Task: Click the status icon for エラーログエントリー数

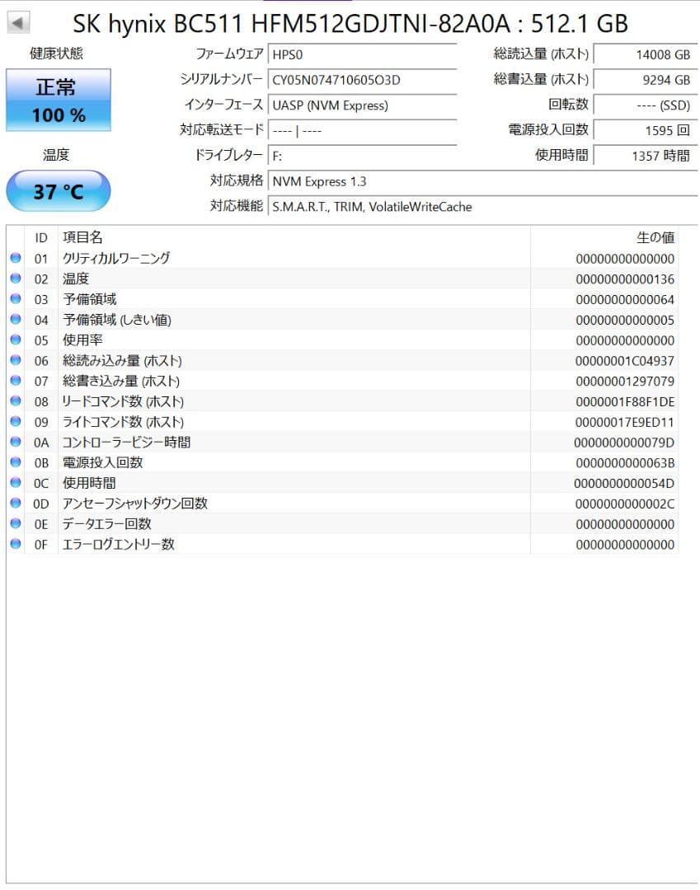Action: 16,545
